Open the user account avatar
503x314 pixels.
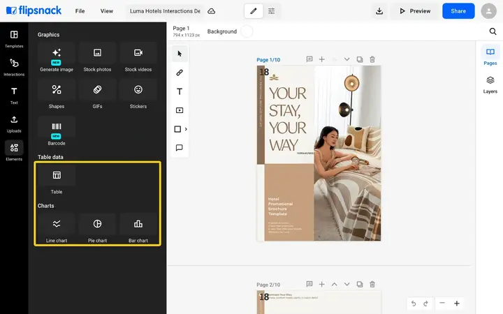point(488,11)
